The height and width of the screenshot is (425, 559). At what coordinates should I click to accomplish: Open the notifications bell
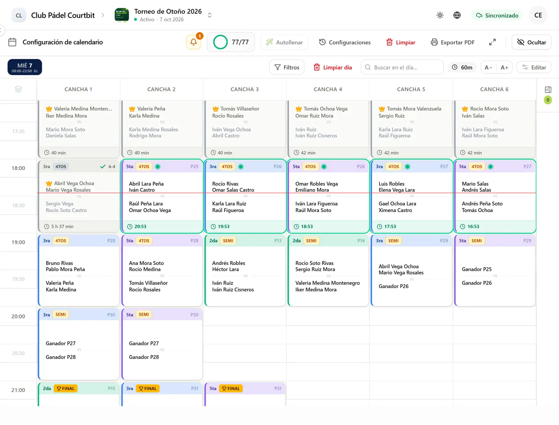click(194, 42)
